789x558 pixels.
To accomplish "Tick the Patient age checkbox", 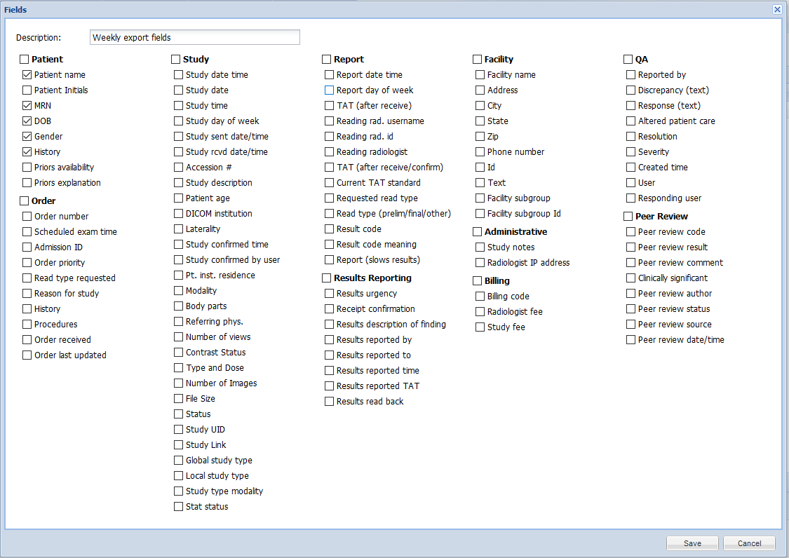I will (x=179, y=198).
